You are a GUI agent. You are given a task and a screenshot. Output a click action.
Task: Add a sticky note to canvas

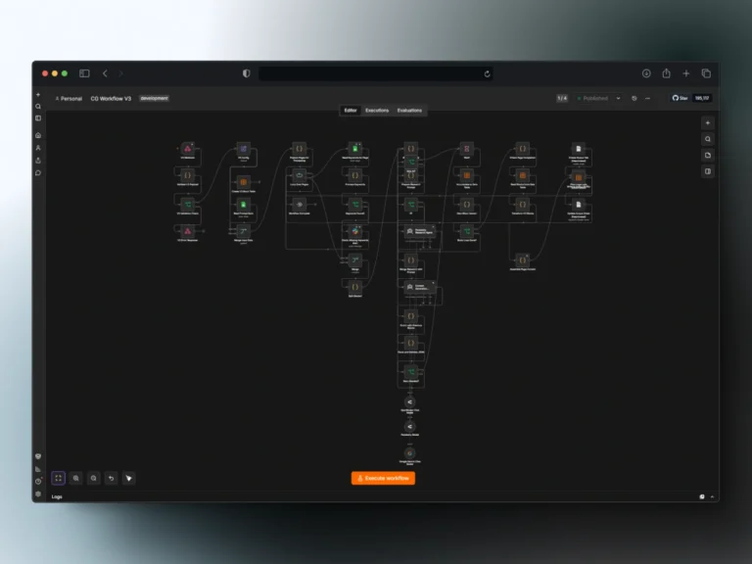[708, 155]
